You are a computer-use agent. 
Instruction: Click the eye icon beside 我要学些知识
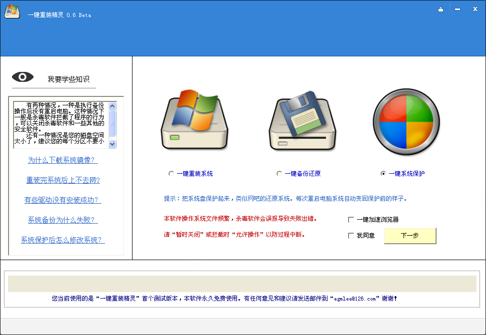tap(22, 77)
